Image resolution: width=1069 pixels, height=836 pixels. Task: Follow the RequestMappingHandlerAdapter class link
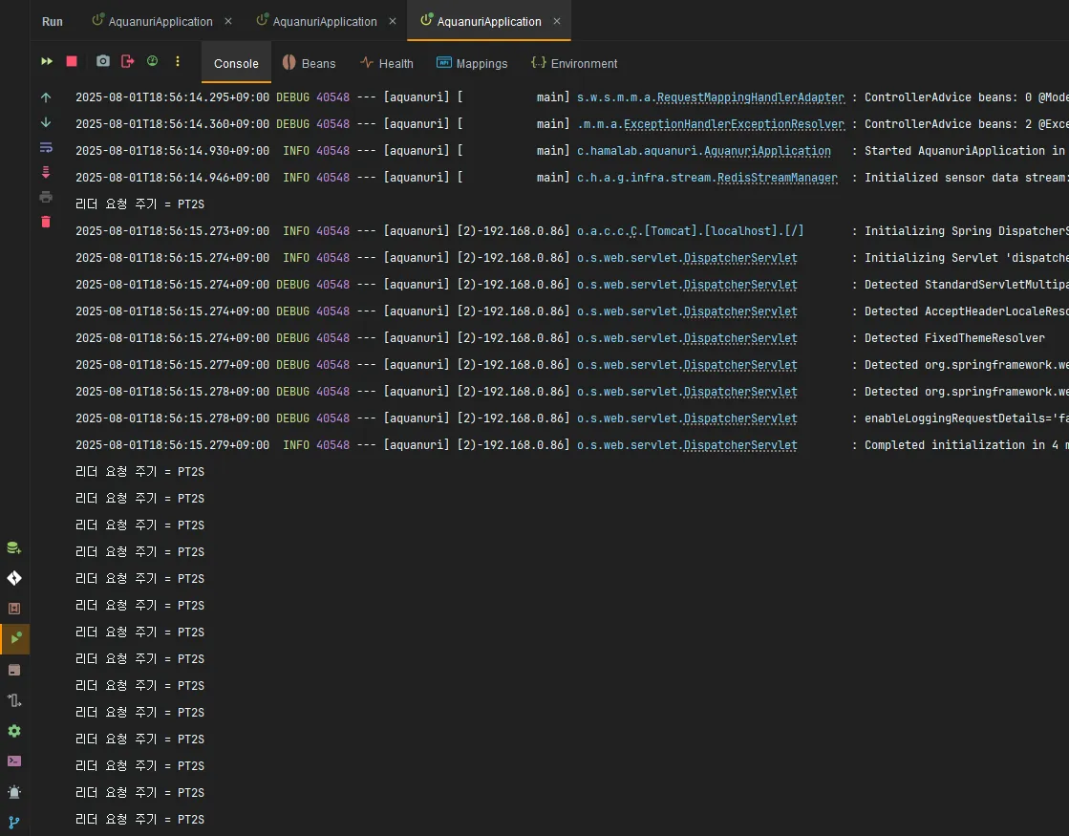pyautogui.click(x=750, y=97)
